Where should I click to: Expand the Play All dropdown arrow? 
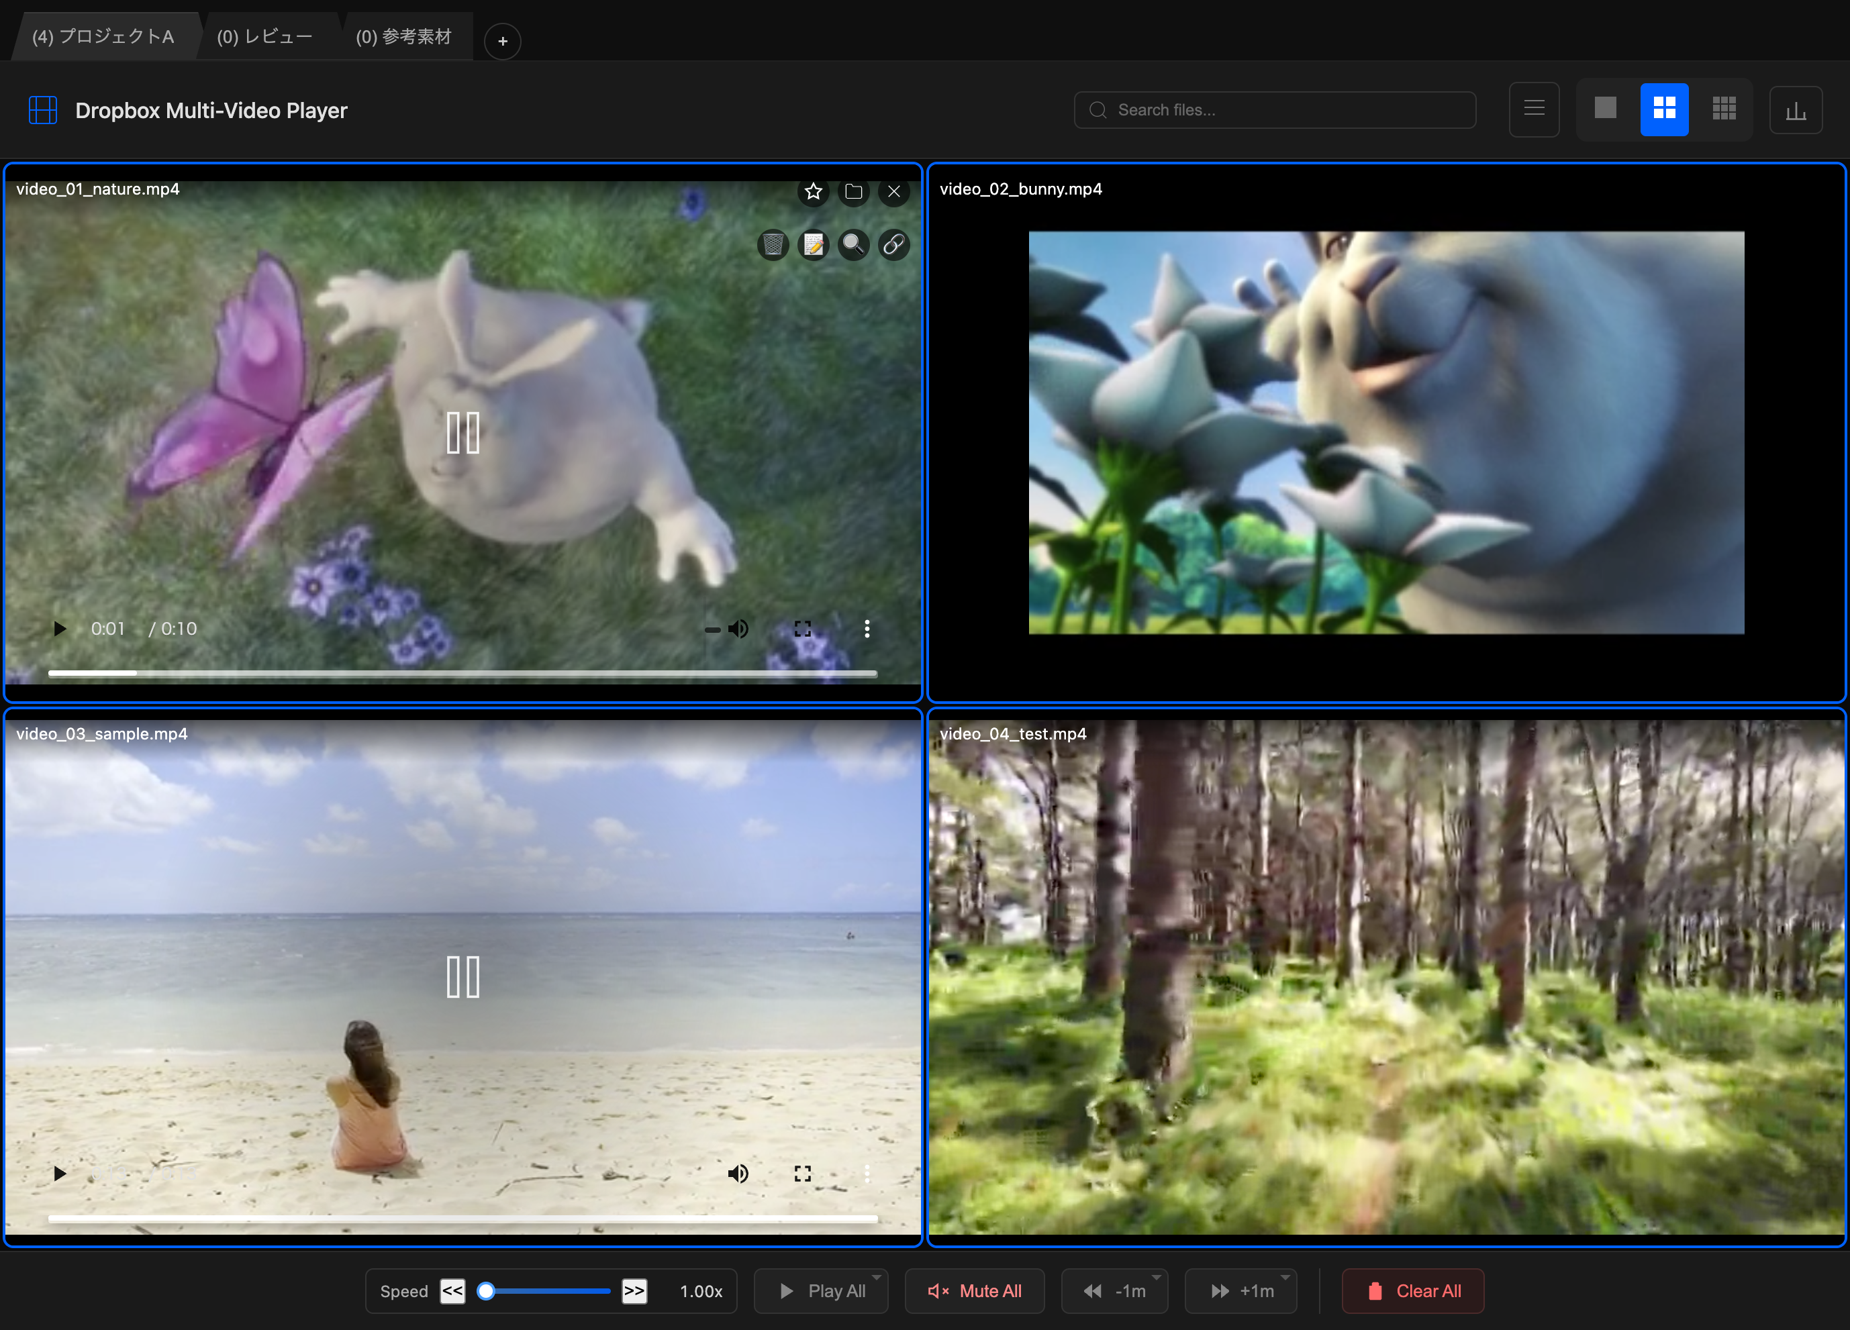pyautogui.click(x=876, y=1277)
